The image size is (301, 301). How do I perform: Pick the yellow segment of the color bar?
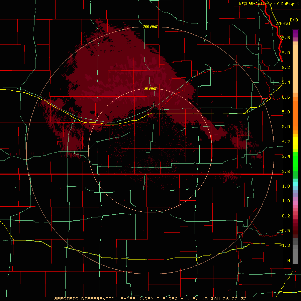click(295, 143)
